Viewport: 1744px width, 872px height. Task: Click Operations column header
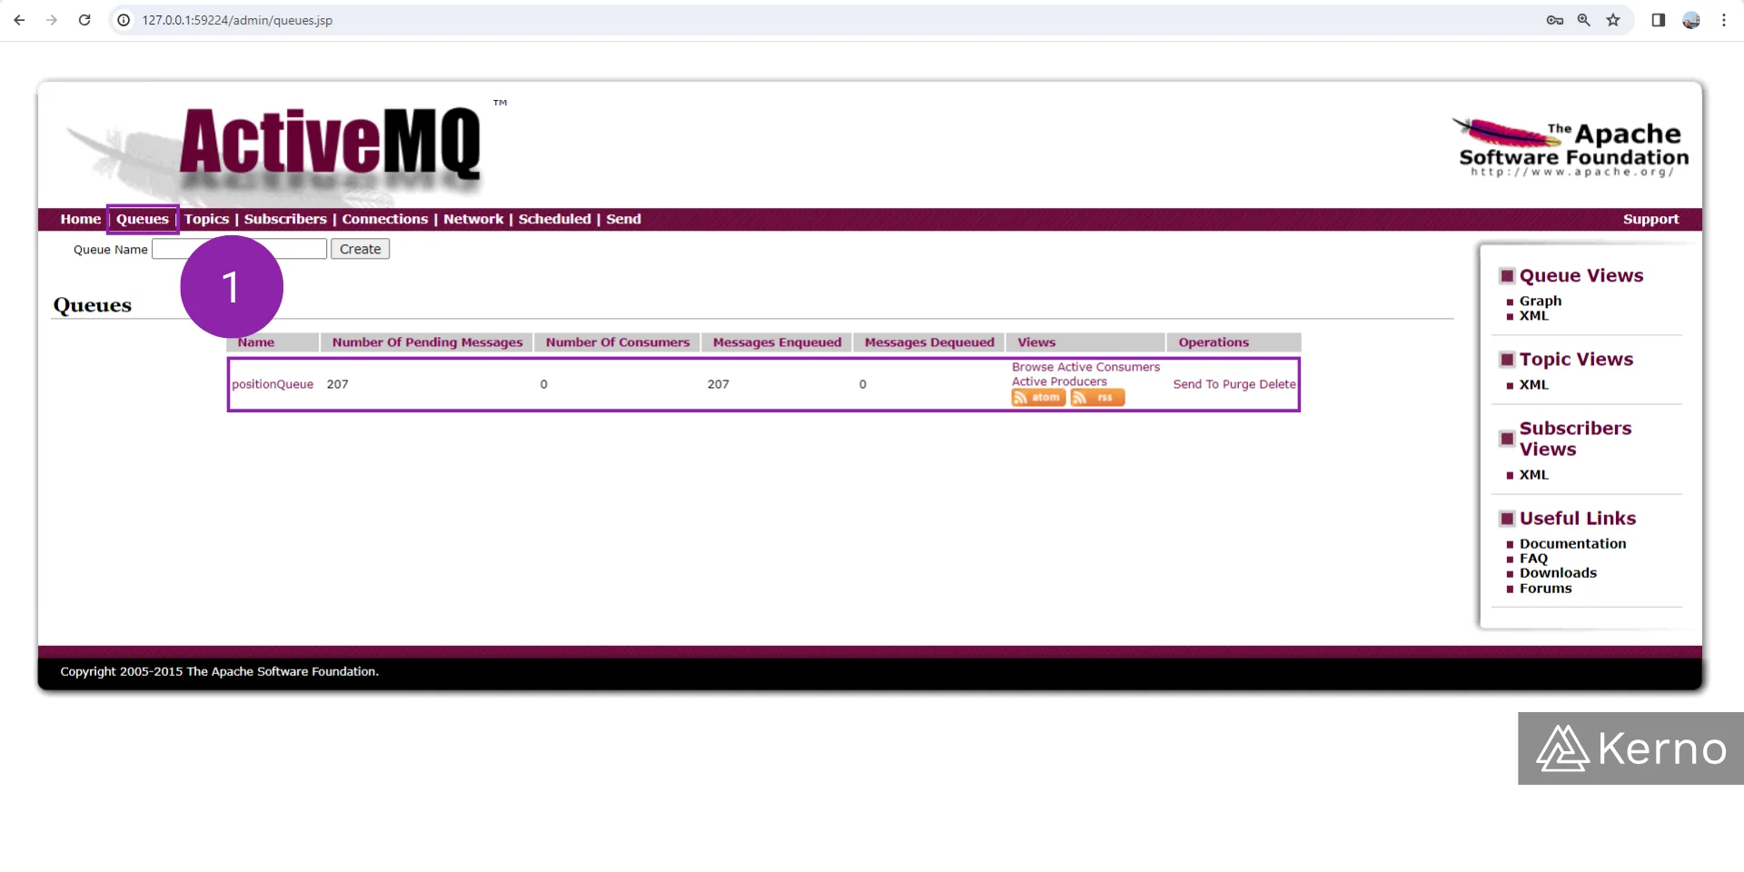coord(1234,342)
